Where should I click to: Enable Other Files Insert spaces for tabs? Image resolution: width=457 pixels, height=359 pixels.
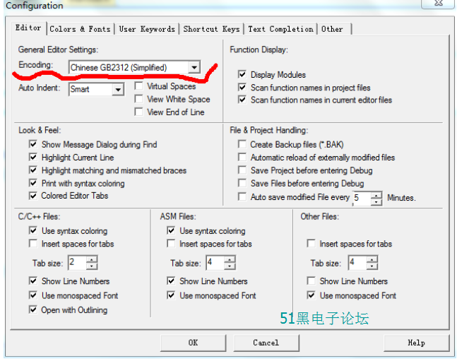point(311,244)
